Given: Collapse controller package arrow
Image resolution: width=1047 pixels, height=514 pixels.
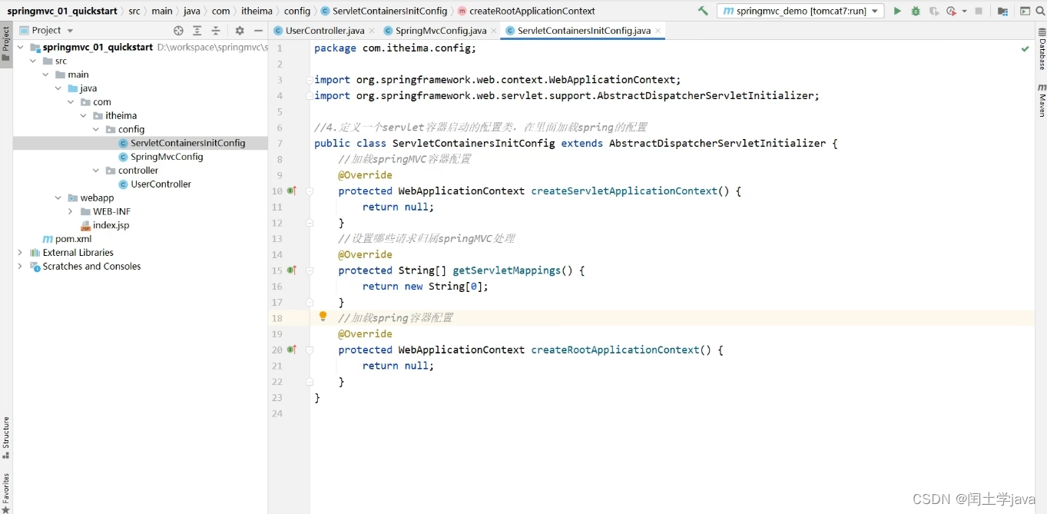Looking at the screenshot, I should coord(96,171).
